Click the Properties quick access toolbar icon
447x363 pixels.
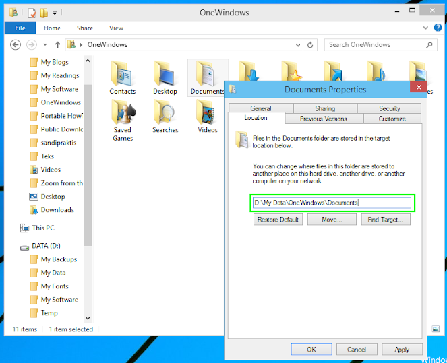tap(32, 13)
